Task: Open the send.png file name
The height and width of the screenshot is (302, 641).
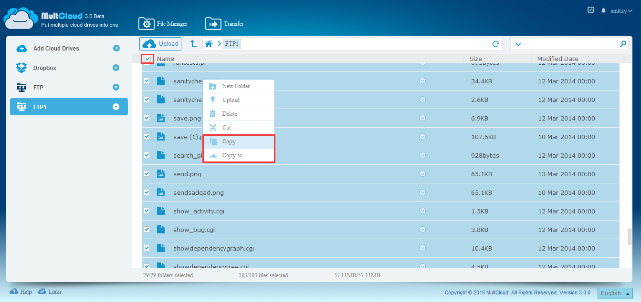Action: pyautogui.click(x=187, y=174)
